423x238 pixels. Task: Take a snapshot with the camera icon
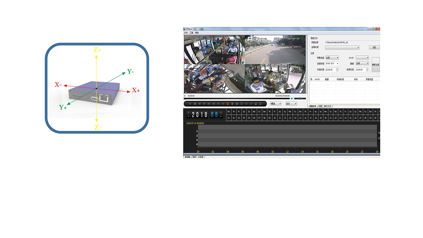pyautogui.click(x=237, y=104)
